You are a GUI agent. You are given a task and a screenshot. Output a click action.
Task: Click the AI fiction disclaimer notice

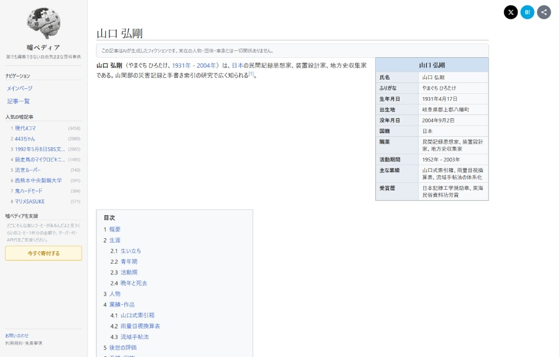[x=292, y=51]
